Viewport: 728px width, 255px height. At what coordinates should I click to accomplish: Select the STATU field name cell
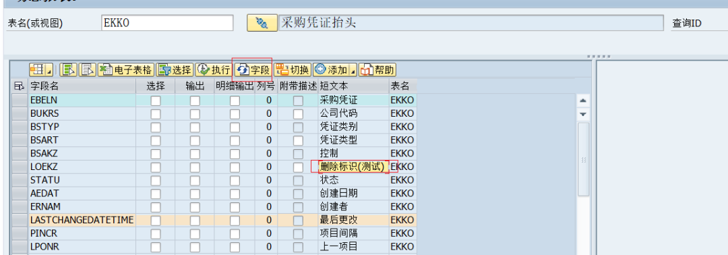tap(82, 180)
